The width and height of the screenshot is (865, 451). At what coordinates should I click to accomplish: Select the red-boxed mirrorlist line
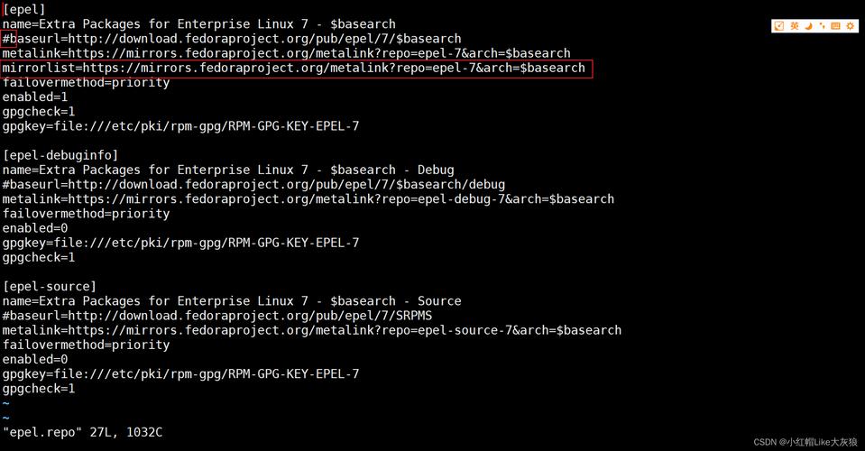[x=294, y=69]
